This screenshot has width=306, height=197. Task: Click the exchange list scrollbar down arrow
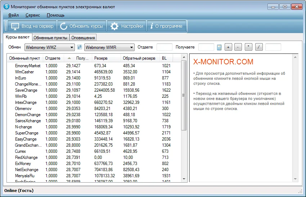coord(184,179)
